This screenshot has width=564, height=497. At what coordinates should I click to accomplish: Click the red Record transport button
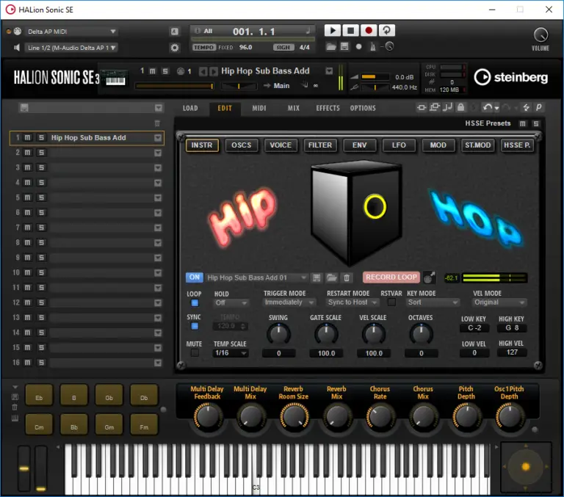pyautogui.click(x=369, y=31)
